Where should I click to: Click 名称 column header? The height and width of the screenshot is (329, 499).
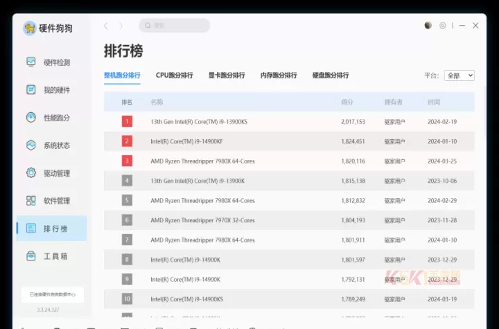tap(157, 102)
